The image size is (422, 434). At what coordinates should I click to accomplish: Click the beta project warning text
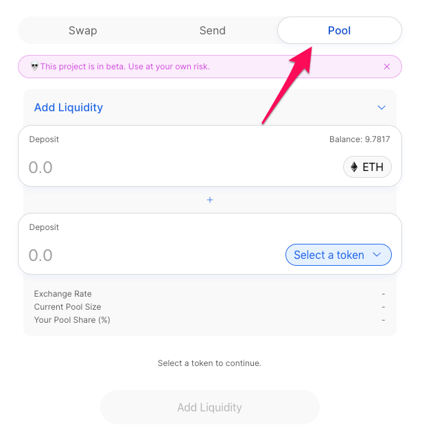pyautogui.click(x=125, y=67)
